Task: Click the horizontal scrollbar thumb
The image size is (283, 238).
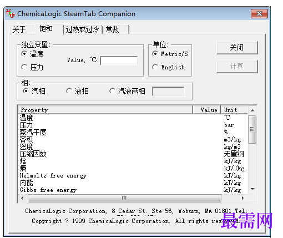Action: point(124,198)
